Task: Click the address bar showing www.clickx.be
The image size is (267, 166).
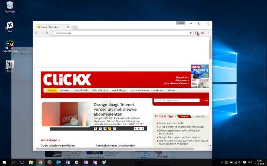Action: [x=119, y=33]
